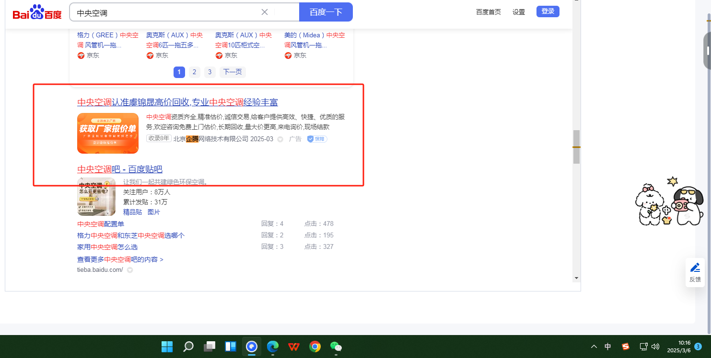Clear the search box with the X icon
The image size is (711, 358).
(265, 12)
